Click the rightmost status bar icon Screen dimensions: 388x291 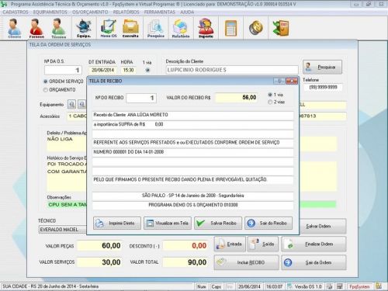click(x=379, y=286)
